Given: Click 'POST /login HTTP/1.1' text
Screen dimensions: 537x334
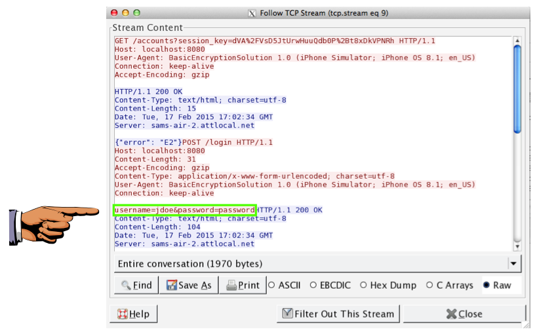Looking at the screenshot, I should point(228,142).
